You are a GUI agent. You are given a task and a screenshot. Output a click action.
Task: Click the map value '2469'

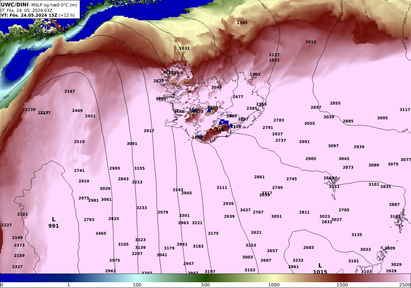(77, 111)
